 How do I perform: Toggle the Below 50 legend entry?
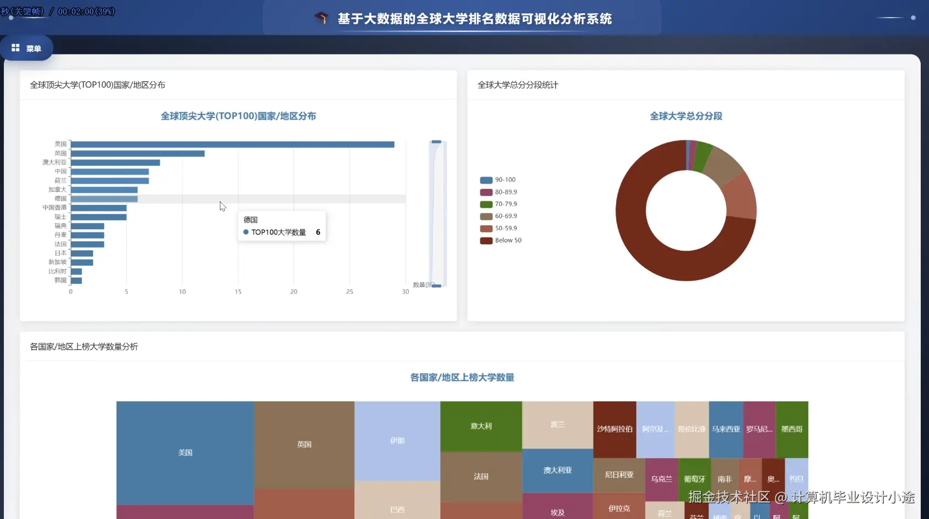pyautogui.click(x=501, y=240)
